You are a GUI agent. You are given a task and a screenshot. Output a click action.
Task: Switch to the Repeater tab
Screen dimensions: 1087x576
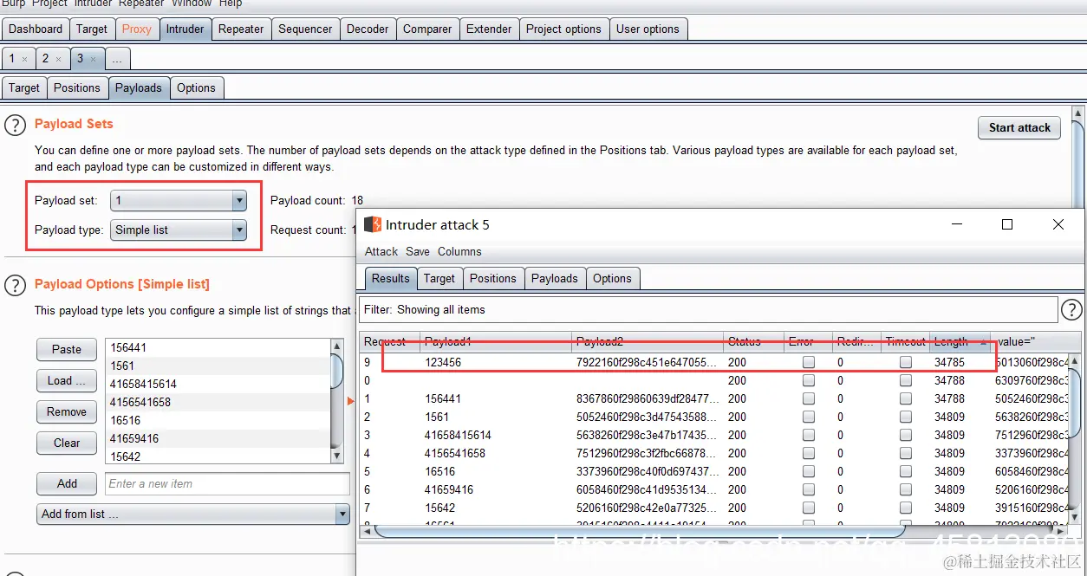(241, 29)
